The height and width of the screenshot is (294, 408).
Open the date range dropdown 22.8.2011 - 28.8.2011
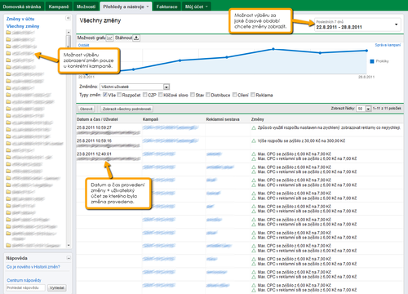(x=357, y=24)
